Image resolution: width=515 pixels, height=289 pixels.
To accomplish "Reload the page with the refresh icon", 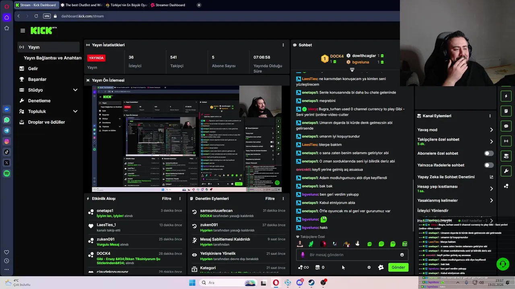I will [x=36, y=16].
